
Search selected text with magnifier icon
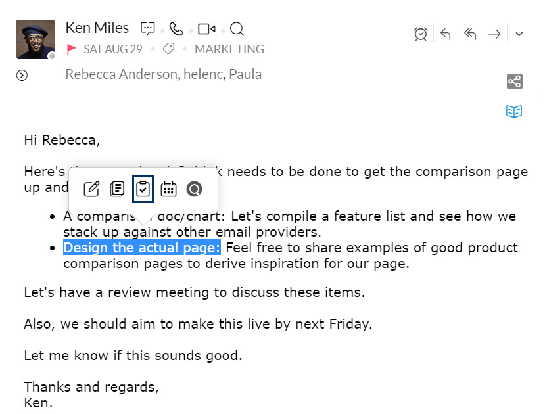[x=195, y=189]
